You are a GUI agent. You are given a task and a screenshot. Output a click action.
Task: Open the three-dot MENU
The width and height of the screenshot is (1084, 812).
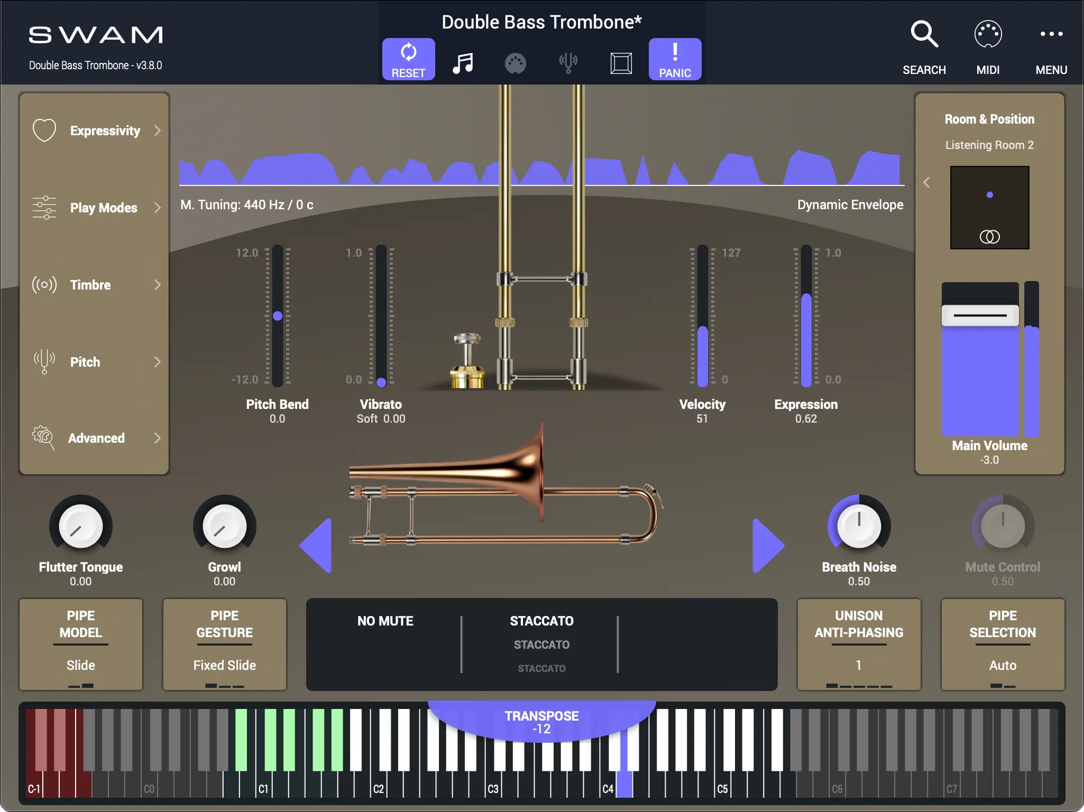[x=1051, y=35]
